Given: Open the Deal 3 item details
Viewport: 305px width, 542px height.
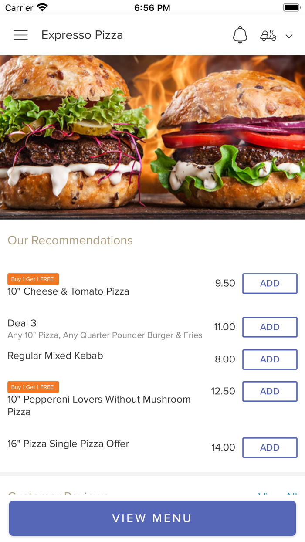Looking at the screenshot, I should (x=22, y=323).
